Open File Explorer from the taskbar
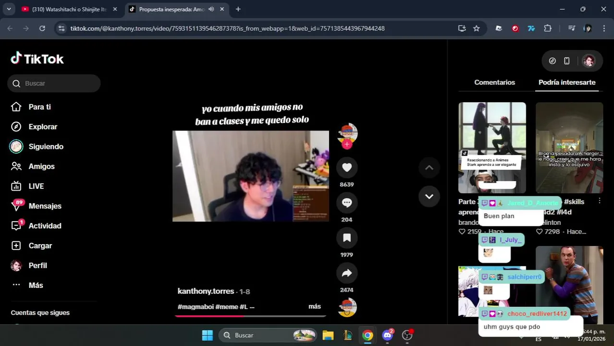This screenshot has height=346, width=614. point(328,335)
